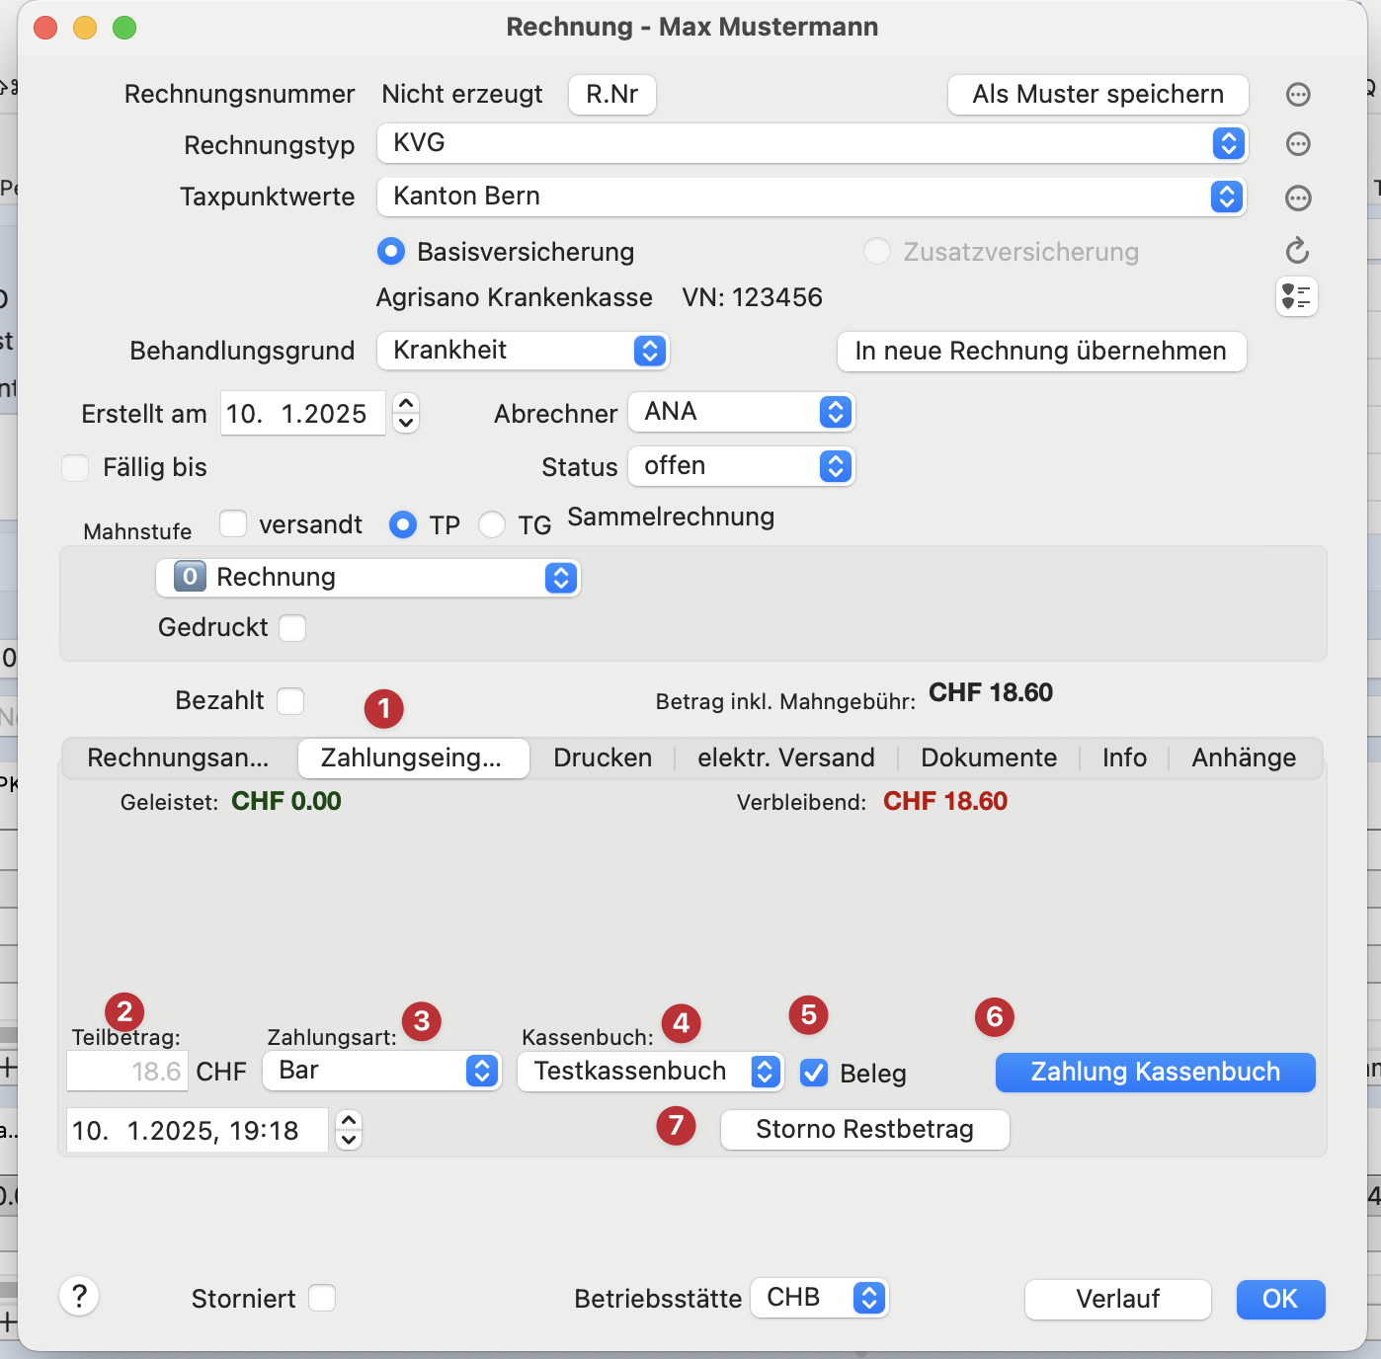Confirm with the OK button
The image size is (1381, 1359).
[x=1280, y=1300]
